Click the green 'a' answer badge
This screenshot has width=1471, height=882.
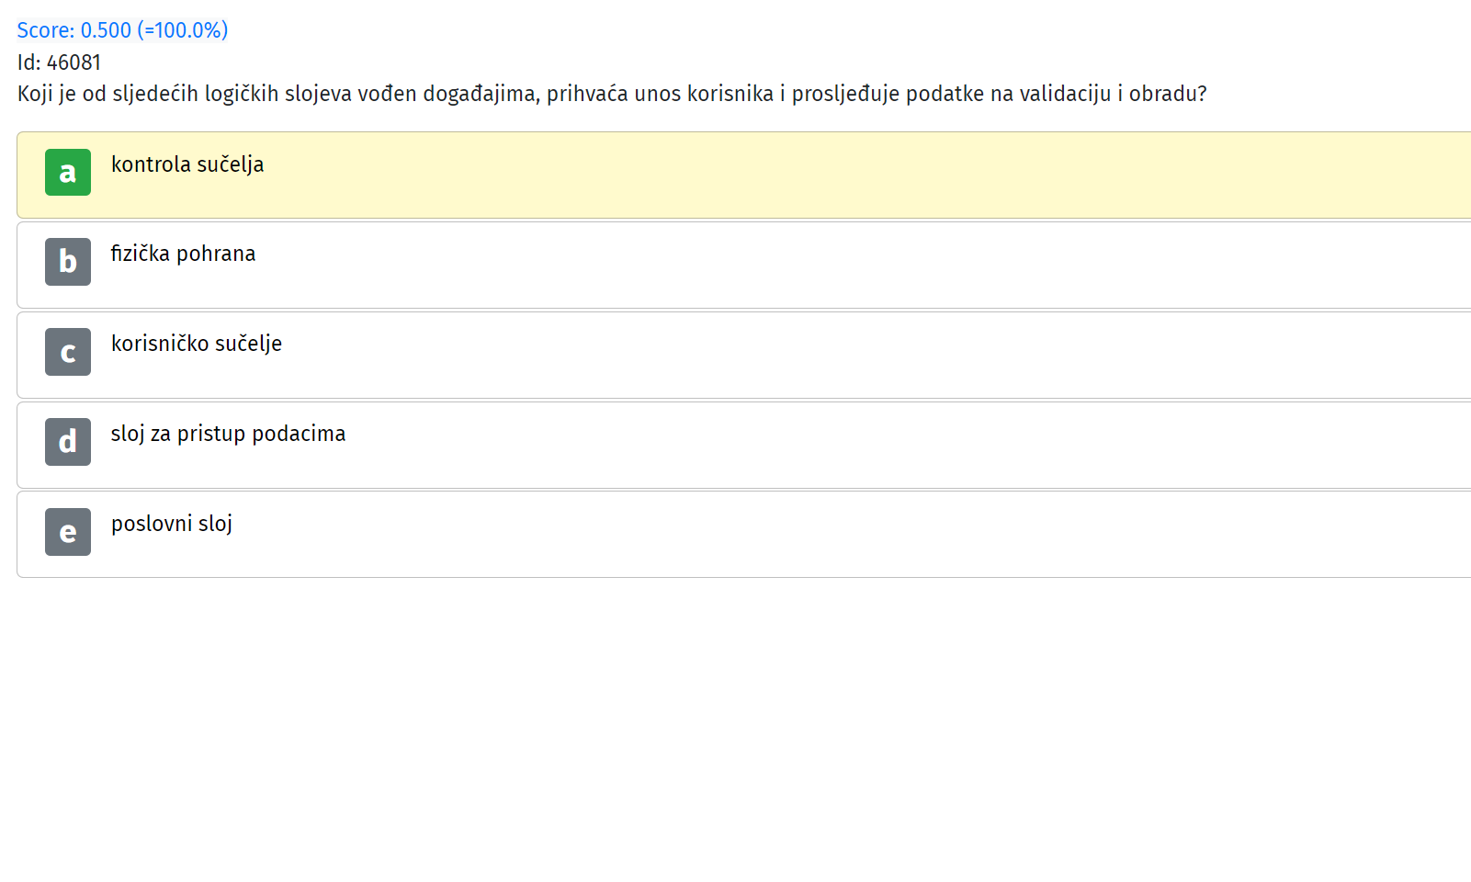[68, 172]
